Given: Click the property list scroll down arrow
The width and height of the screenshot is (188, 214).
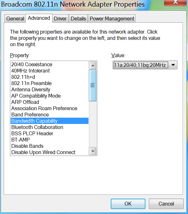Looking at the screenshot, I should (93, 151).
